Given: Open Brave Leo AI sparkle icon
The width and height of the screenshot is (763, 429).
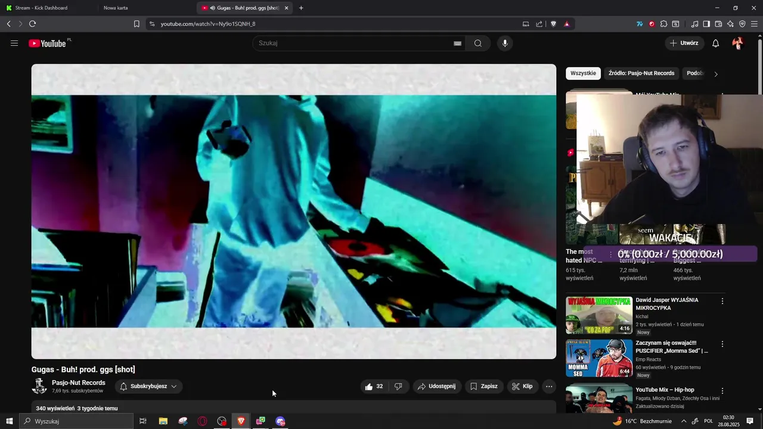Looking at the screenshot, I should click(x=730, y=24).
